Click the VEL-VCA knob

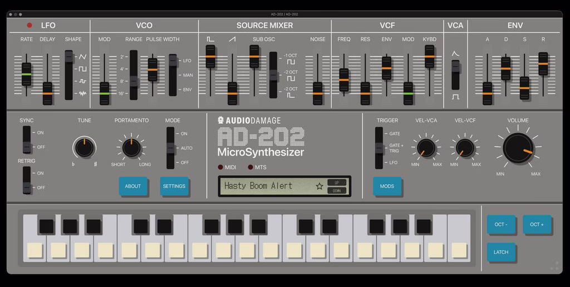[426, 148]
